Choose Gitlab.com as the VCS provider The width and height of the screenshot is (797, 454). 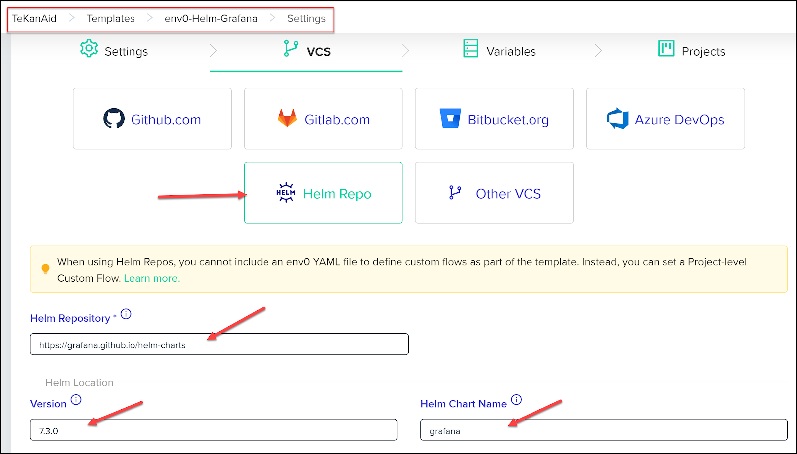pos(323,118)
